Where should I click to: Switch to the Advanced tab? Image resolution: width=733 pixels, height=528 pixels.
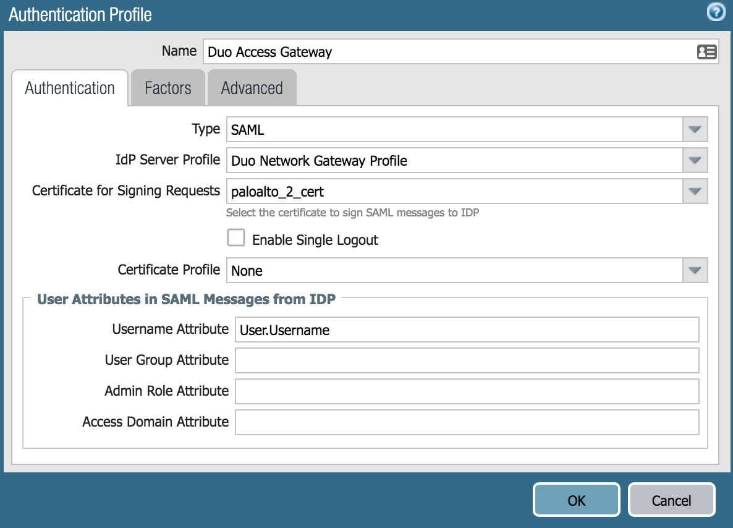252,87
